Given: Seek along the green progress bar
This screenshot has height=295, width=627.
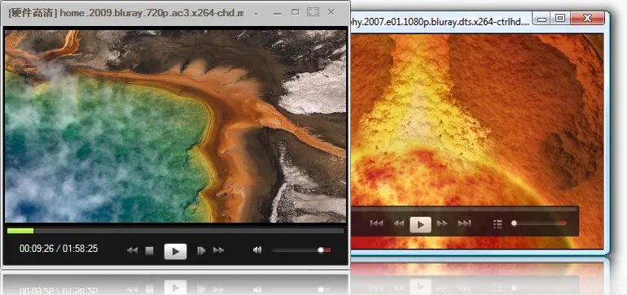Looking at the screenshot, I should 175,231.
